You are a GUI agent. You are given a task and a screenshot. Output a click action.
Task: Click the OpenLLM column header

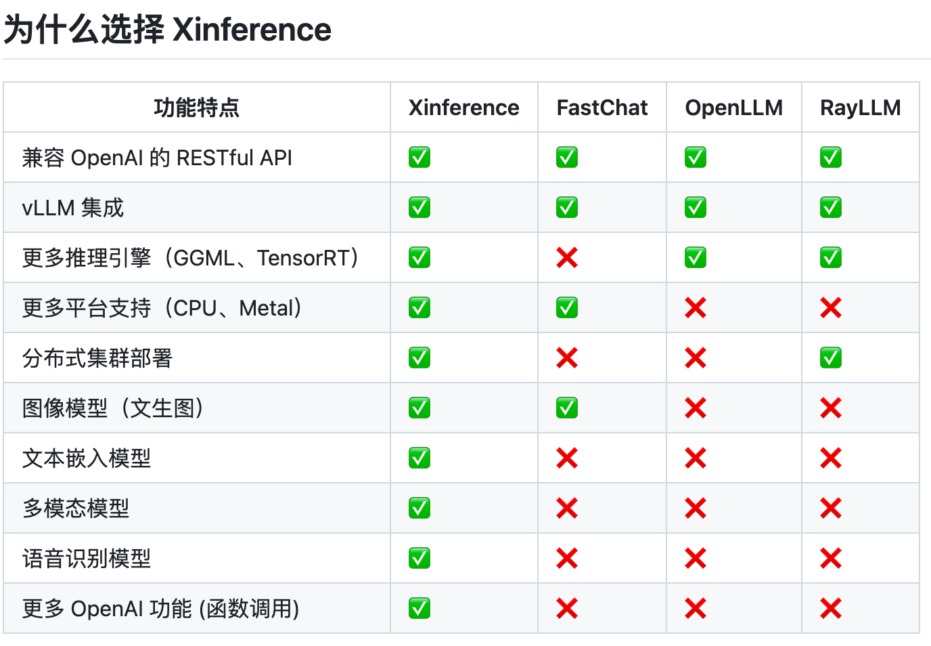tap(734, 107)
